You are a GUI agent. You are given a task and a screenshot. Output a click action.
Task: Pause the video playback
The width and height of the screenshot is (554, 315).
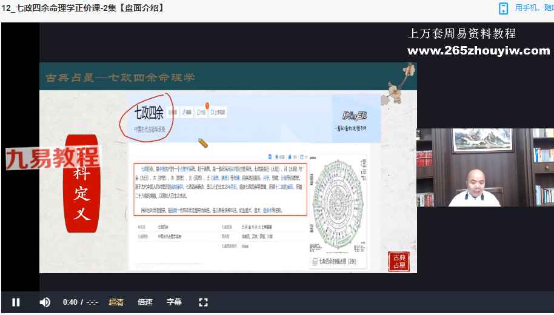(16, 302)
